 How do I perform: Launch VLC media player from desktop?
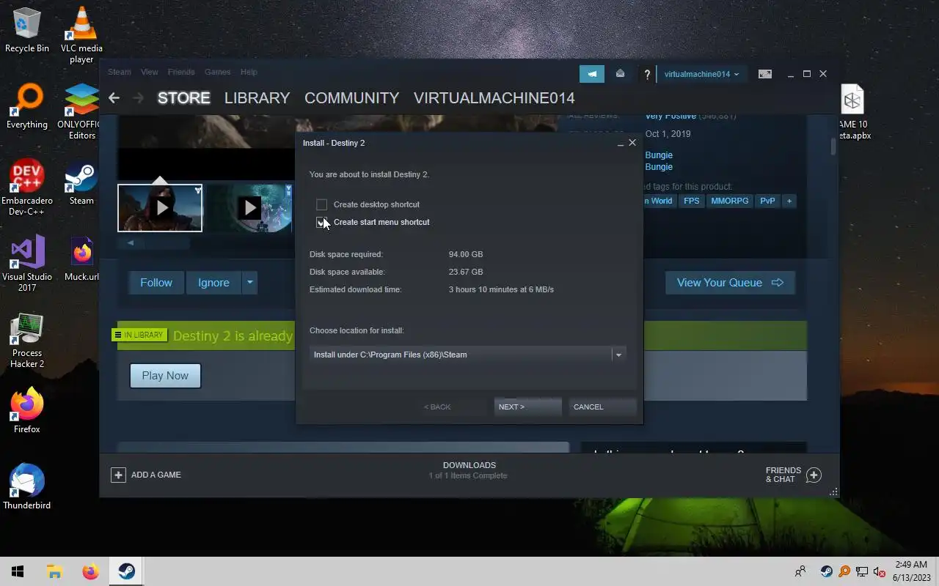click(x=81, y=35)
